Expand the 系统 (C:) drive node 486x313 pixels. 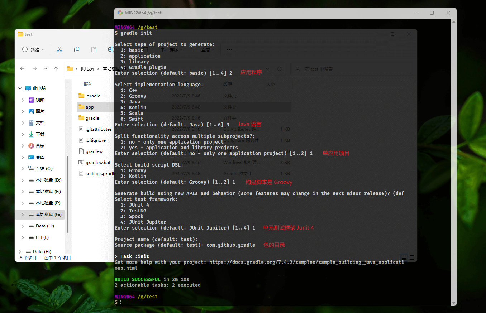(x=23, y=169)
